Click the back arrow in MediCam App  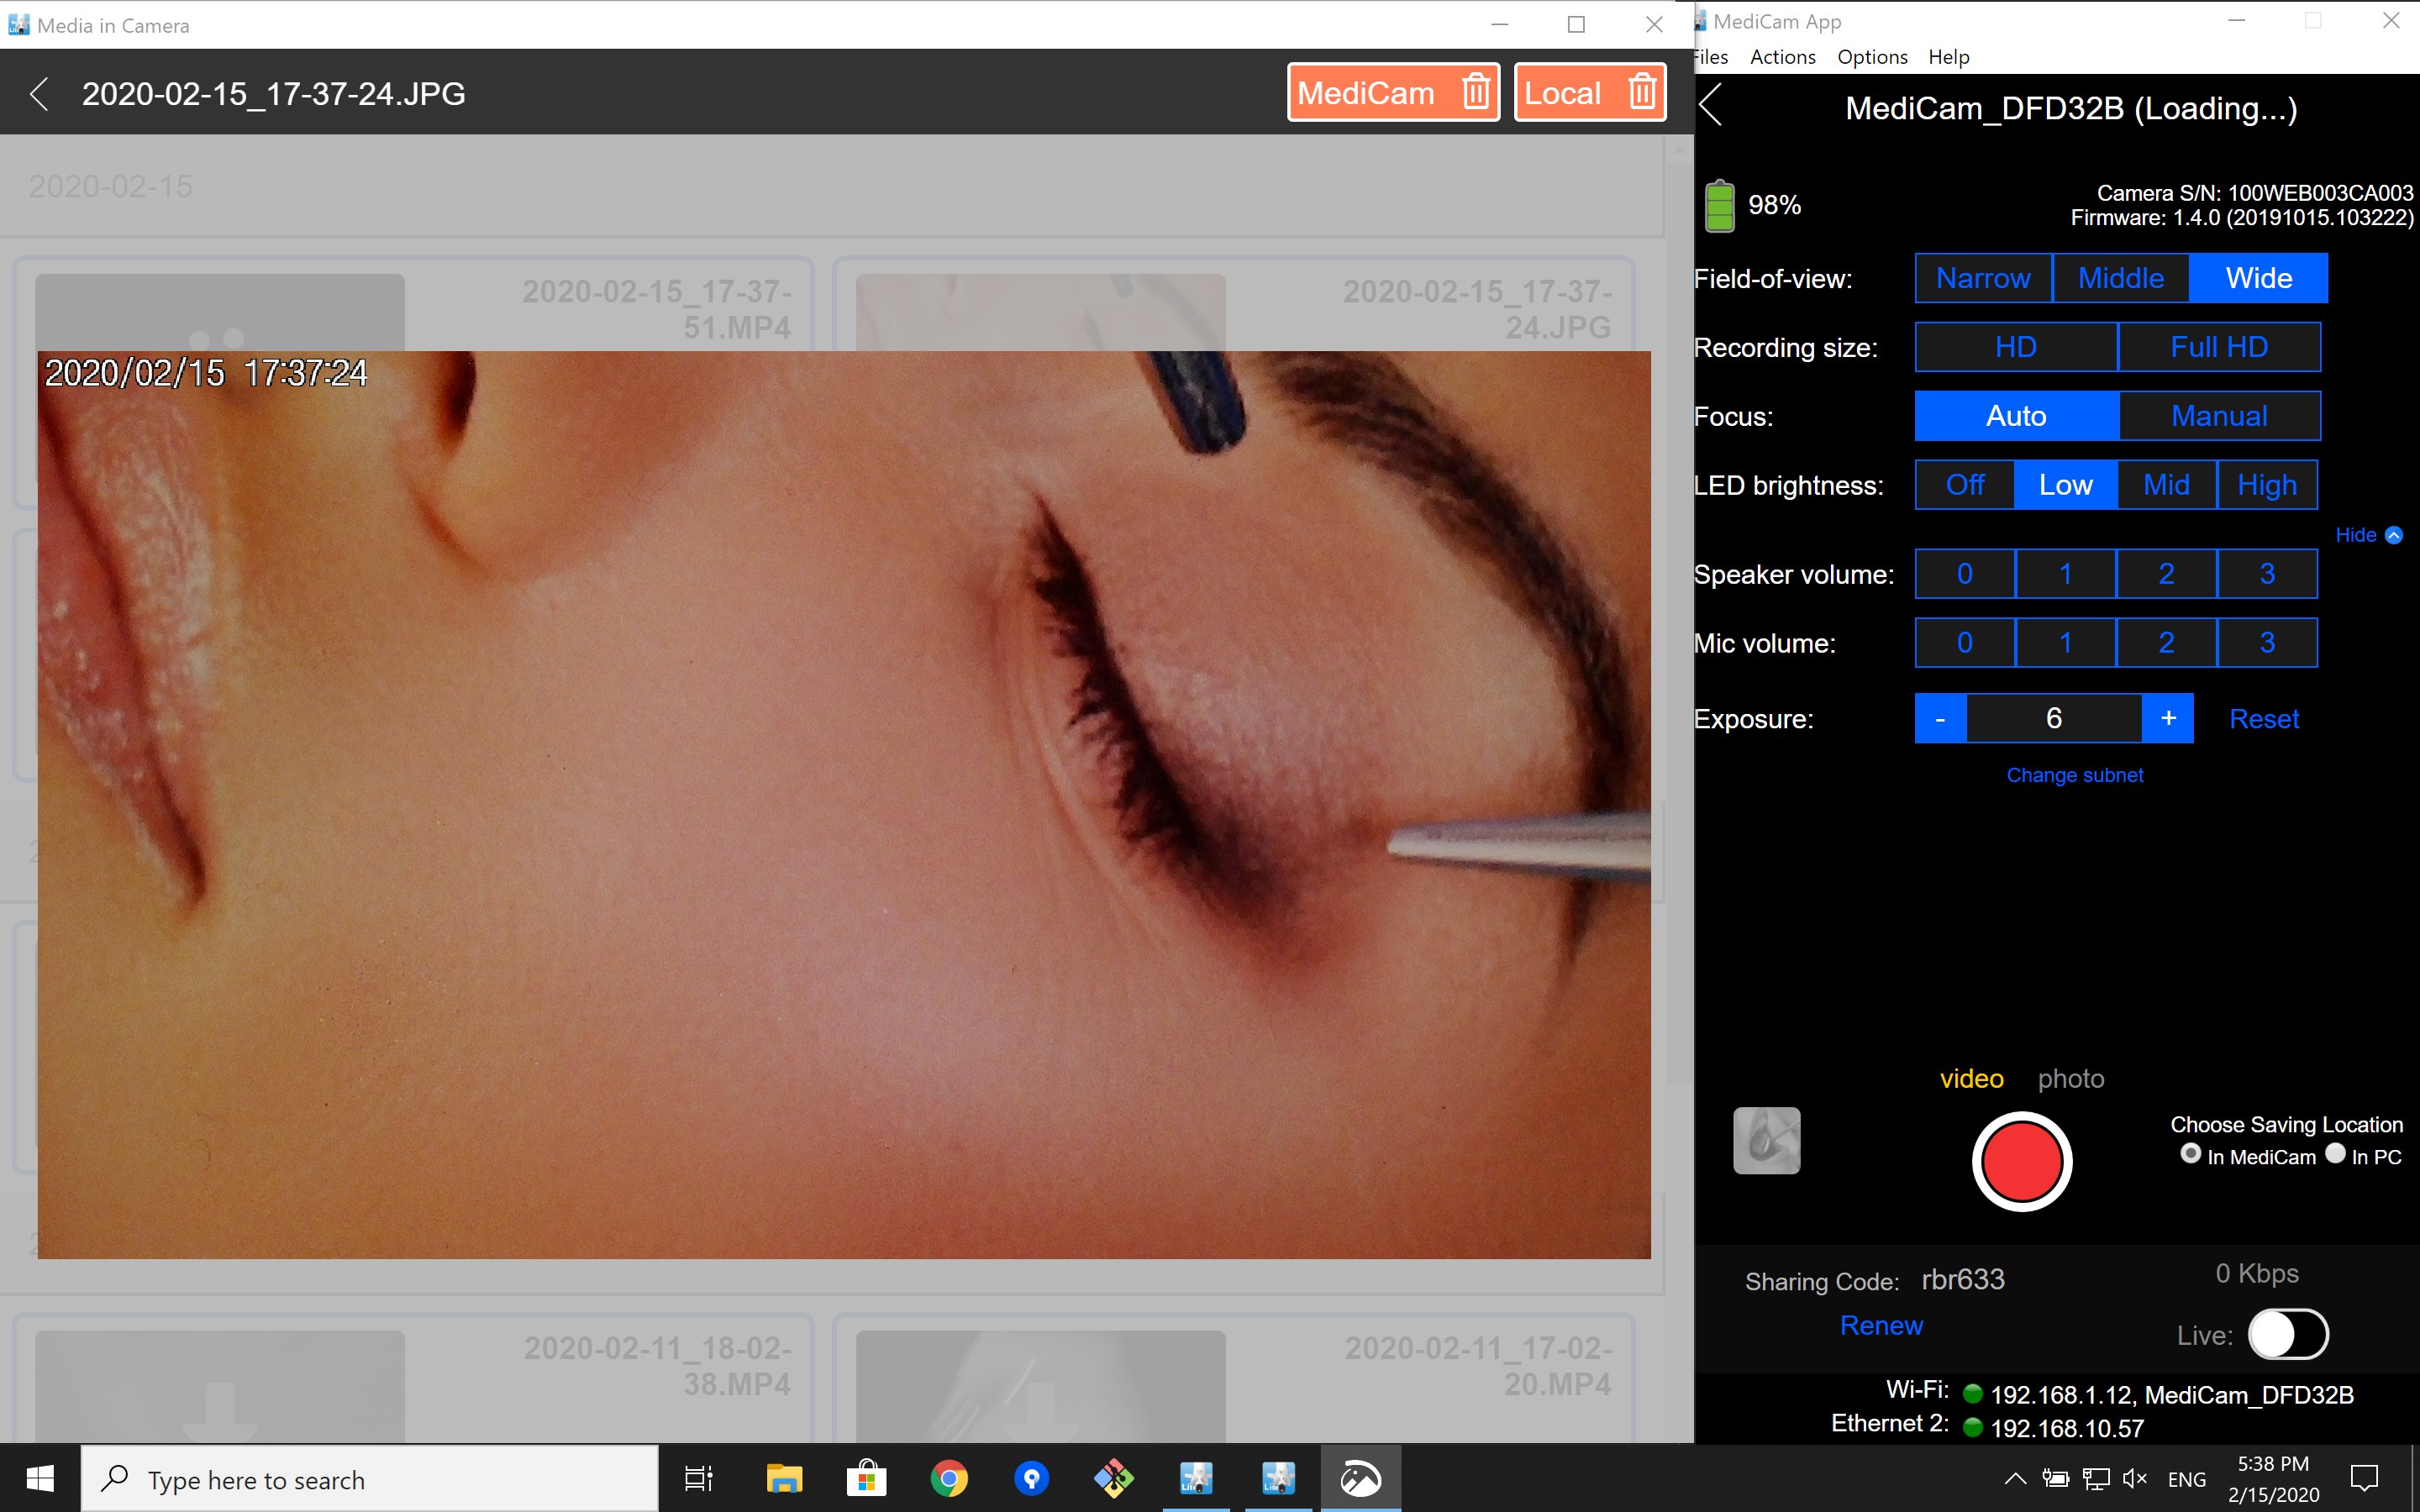coord(1711,105)
